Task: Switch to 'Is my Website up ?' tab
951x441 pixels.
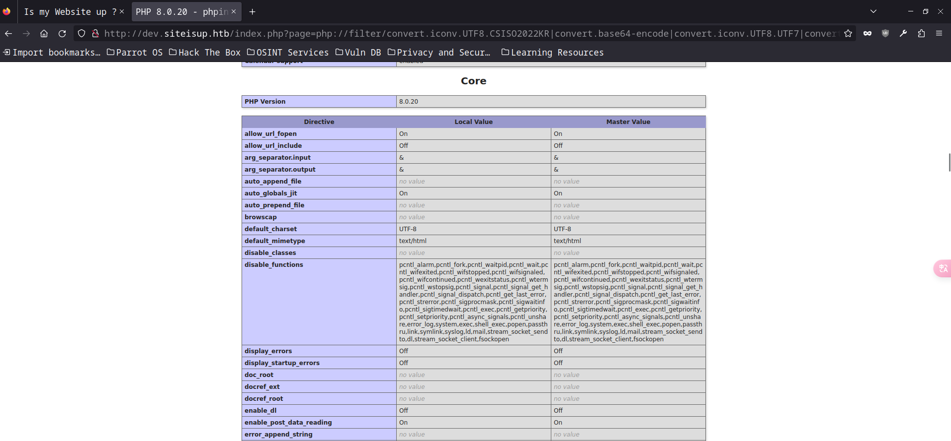Action: pos(70,11)
